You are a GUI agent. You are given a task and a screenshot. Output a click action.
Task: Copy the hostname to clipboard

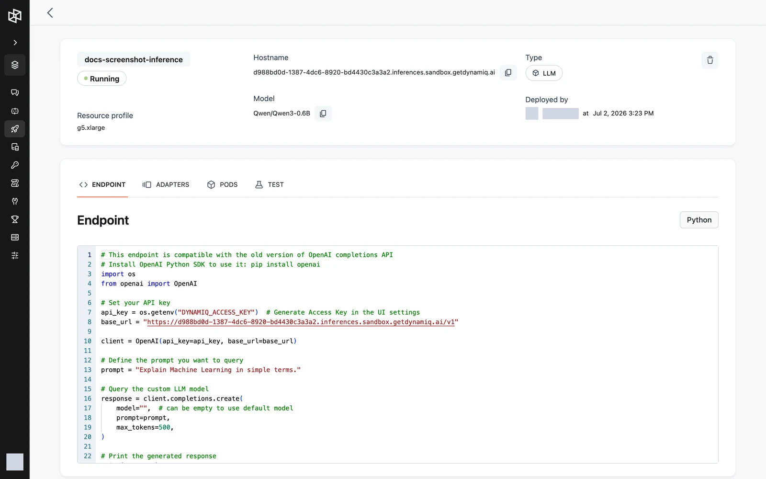pos(508,72)
